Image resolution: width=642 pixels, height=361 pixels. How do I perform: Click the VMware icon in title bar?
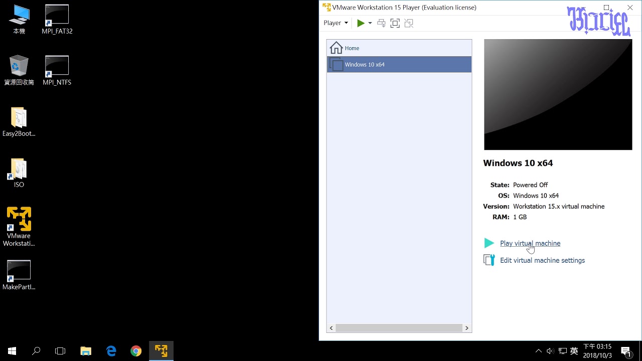coord(327,8)
